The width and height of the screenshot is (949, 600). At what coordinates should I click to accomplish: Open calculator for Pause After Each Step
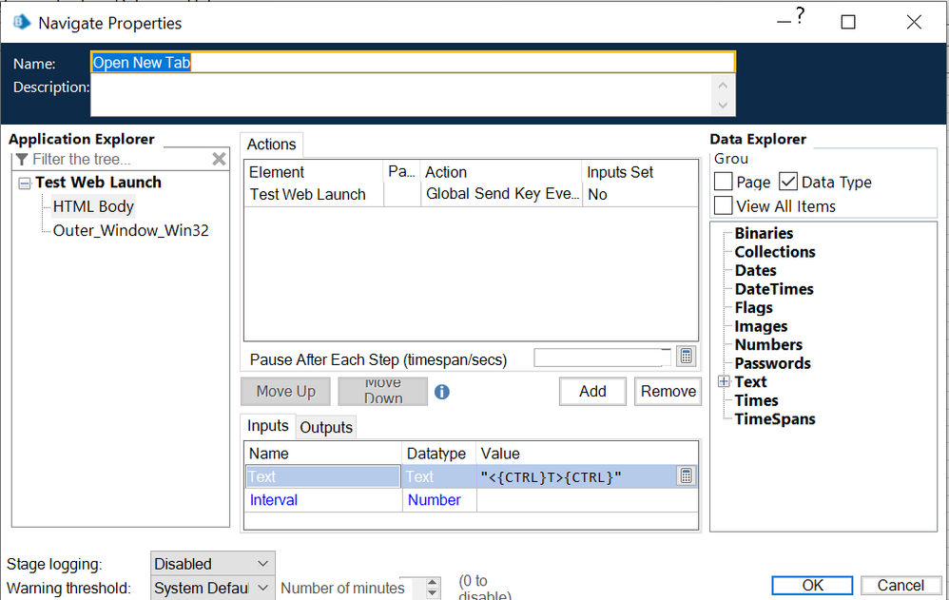coord(686,356)
